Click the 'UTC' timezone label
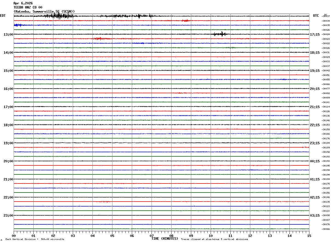The image size is (331, 243). click(x=316, y=16)
